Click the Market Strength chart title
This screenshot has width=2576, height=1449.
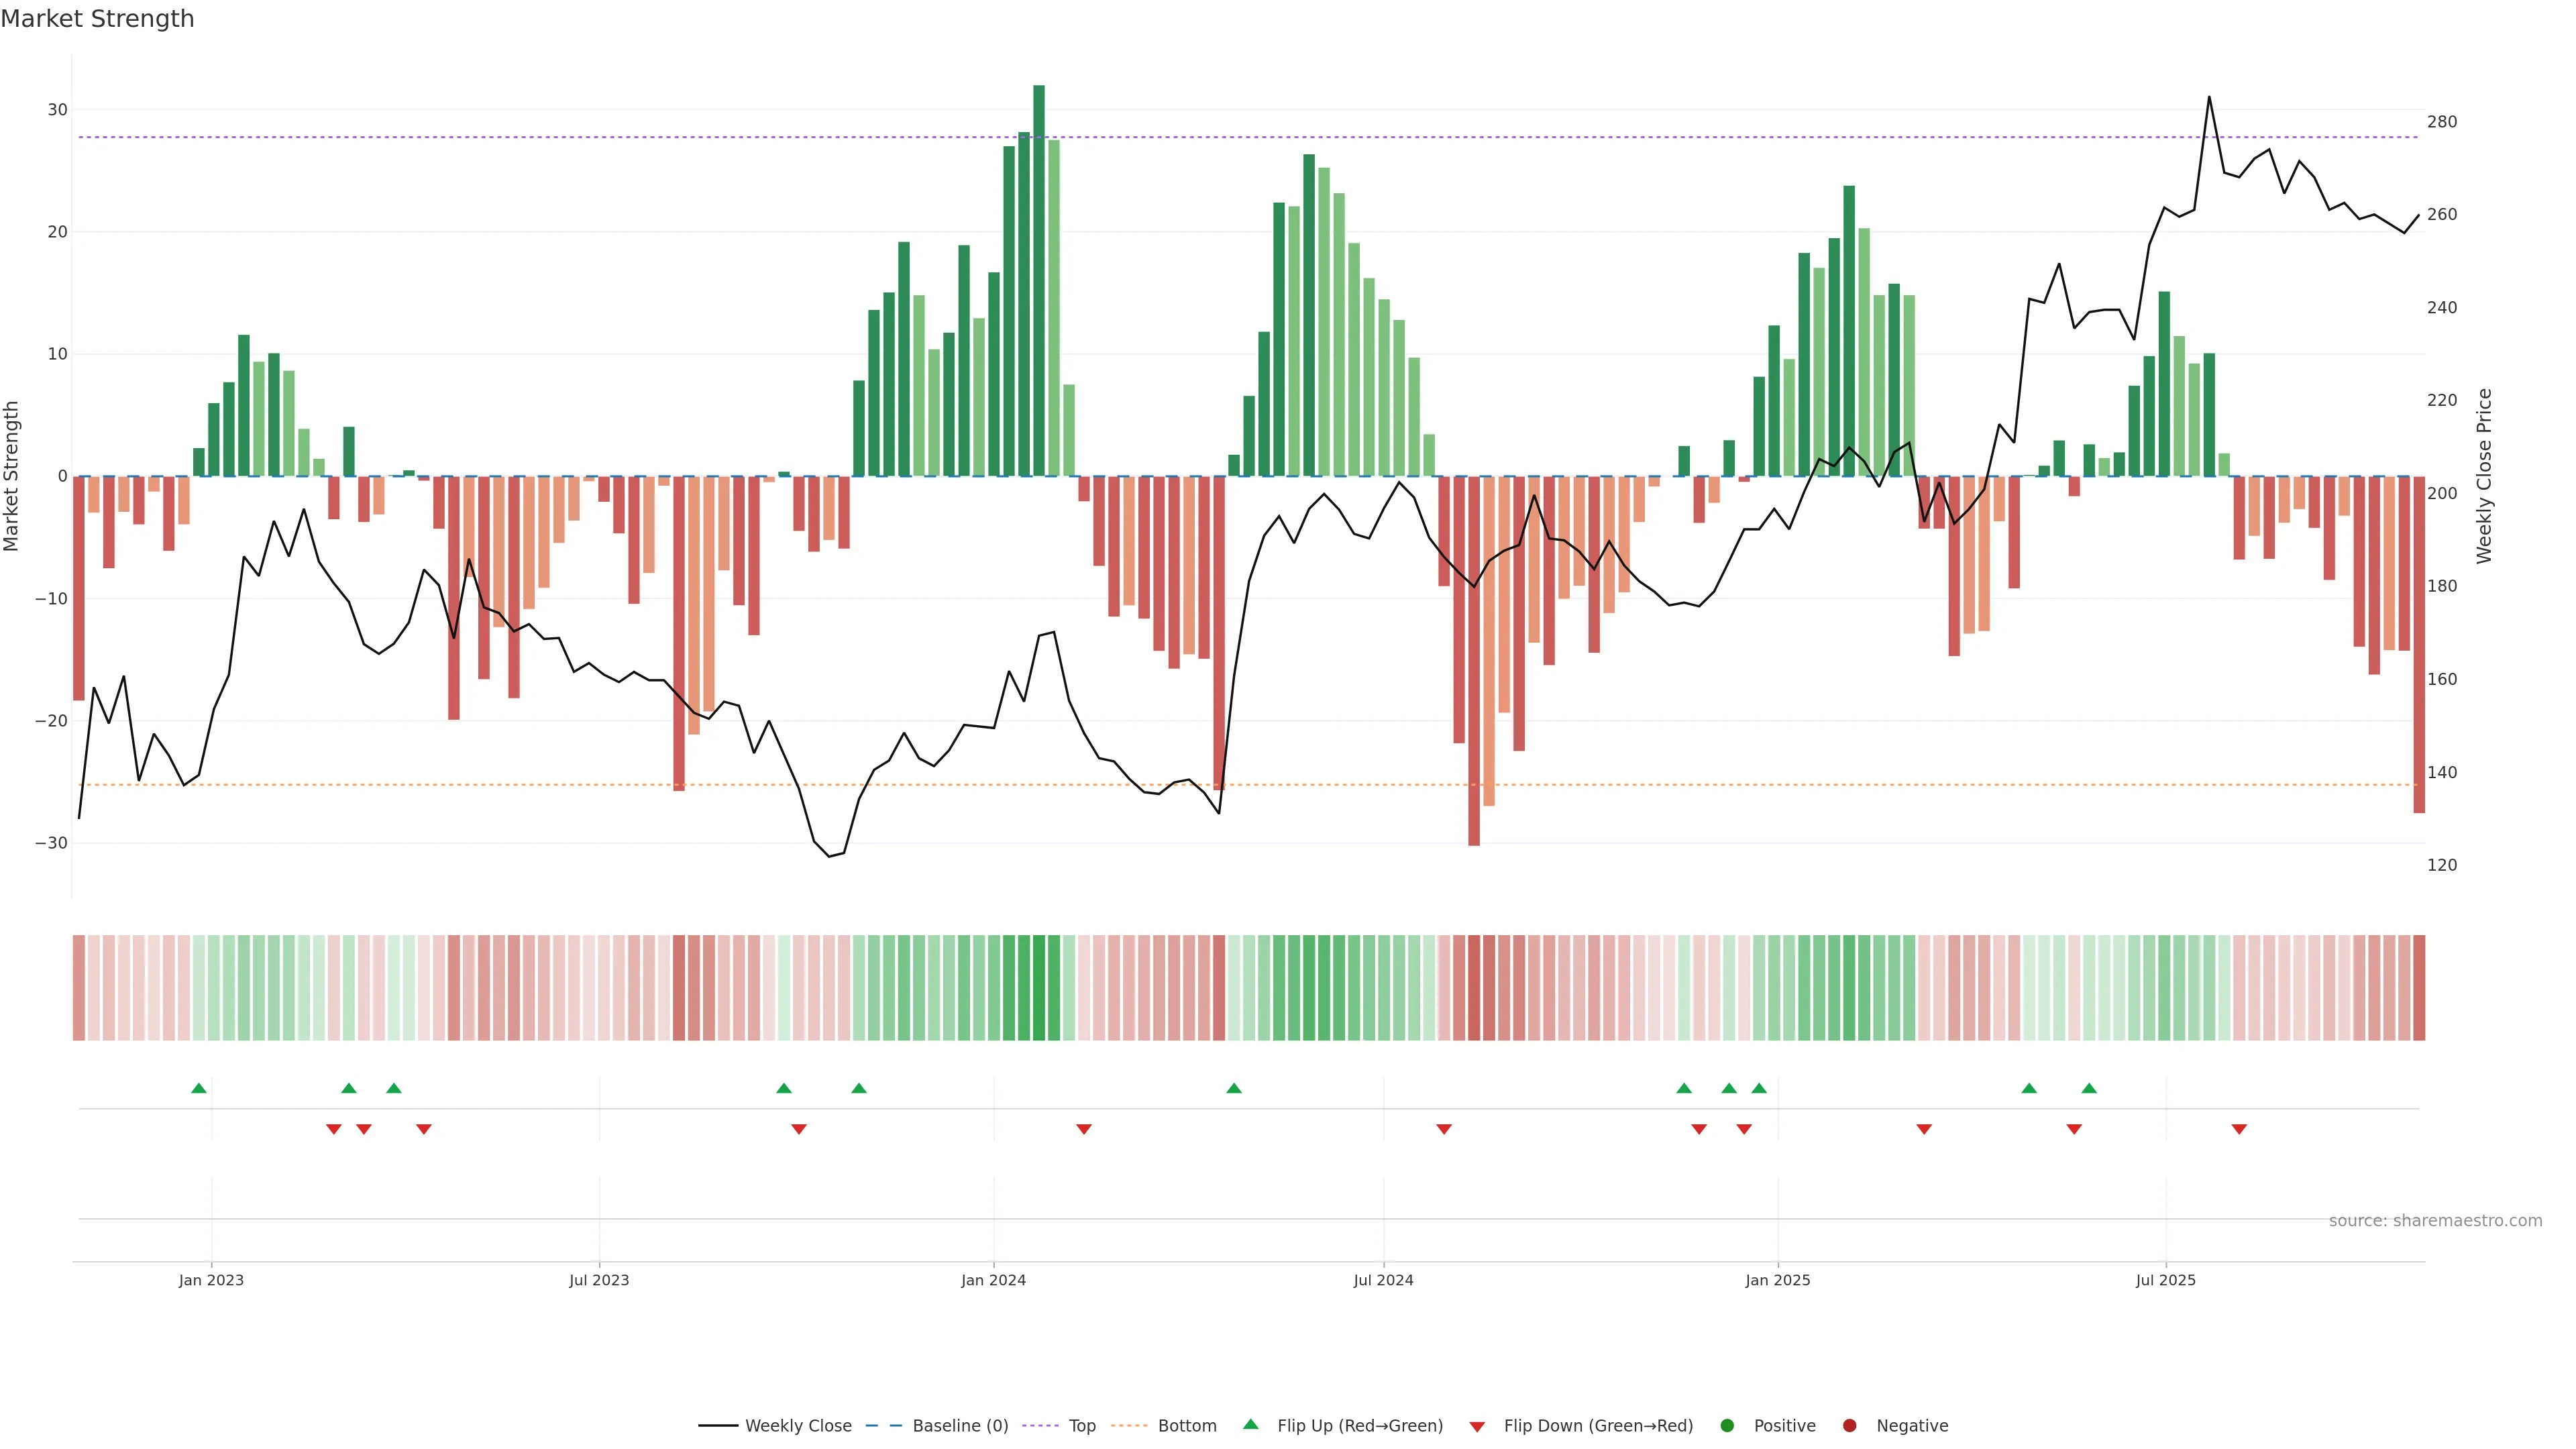tap(97, 19)
